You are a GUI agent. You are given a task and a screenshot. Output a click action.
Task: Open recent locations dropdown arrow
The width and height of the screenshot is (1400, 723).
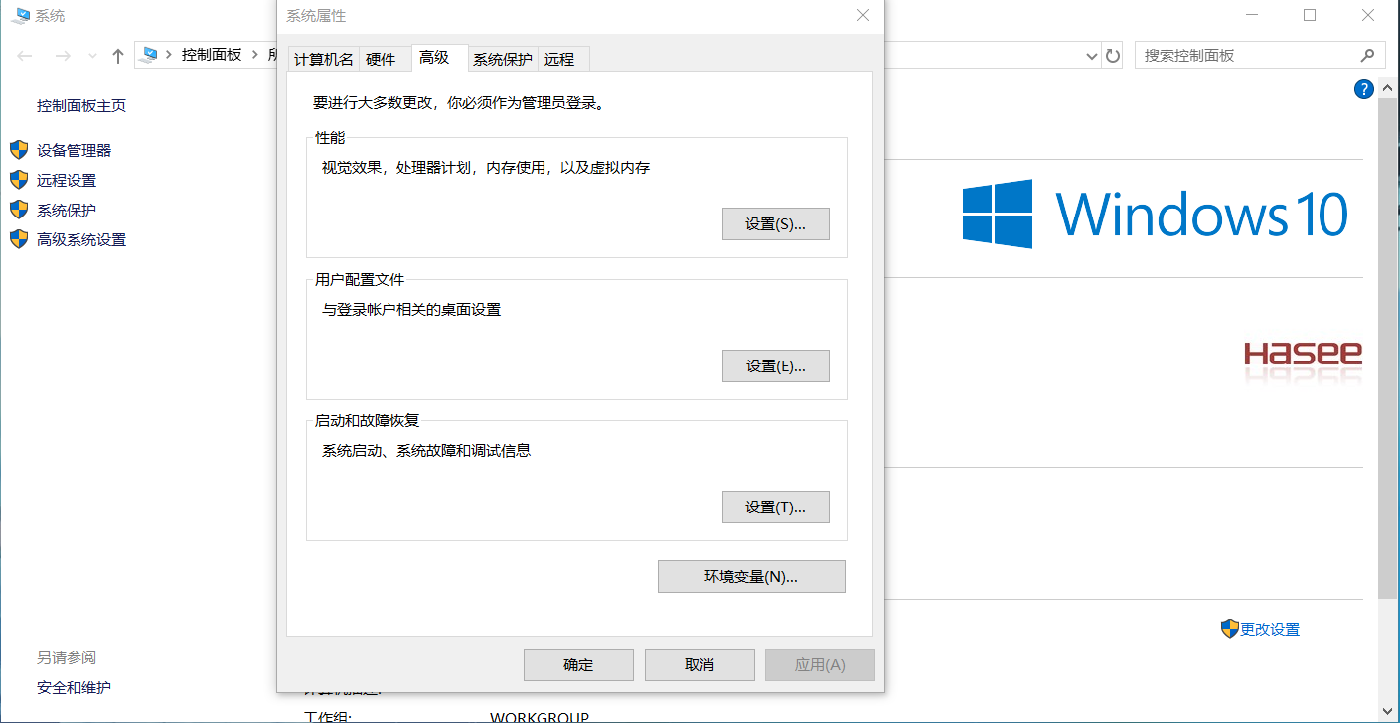(x=92, y=56)
